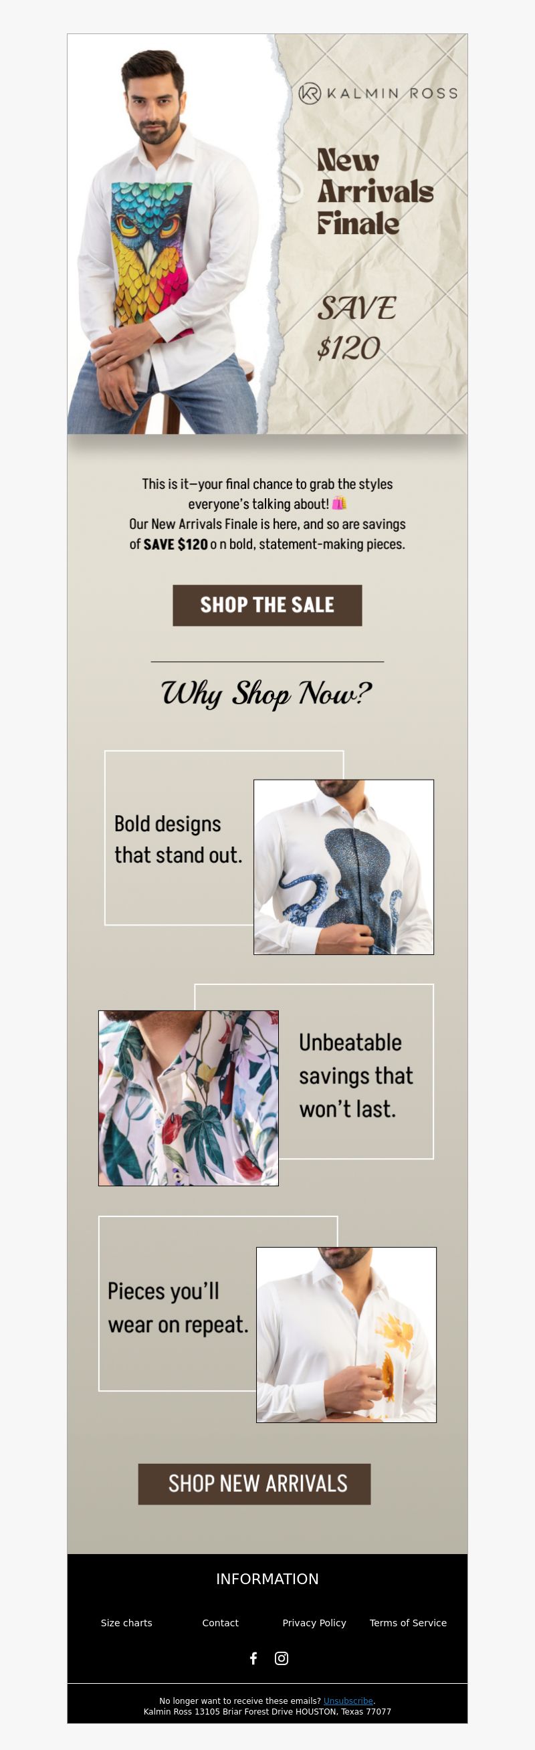Viewport: 535px width, 1750px height.
Task: Open the Instagram icon in footer
Action: (x=282, y=1658)
